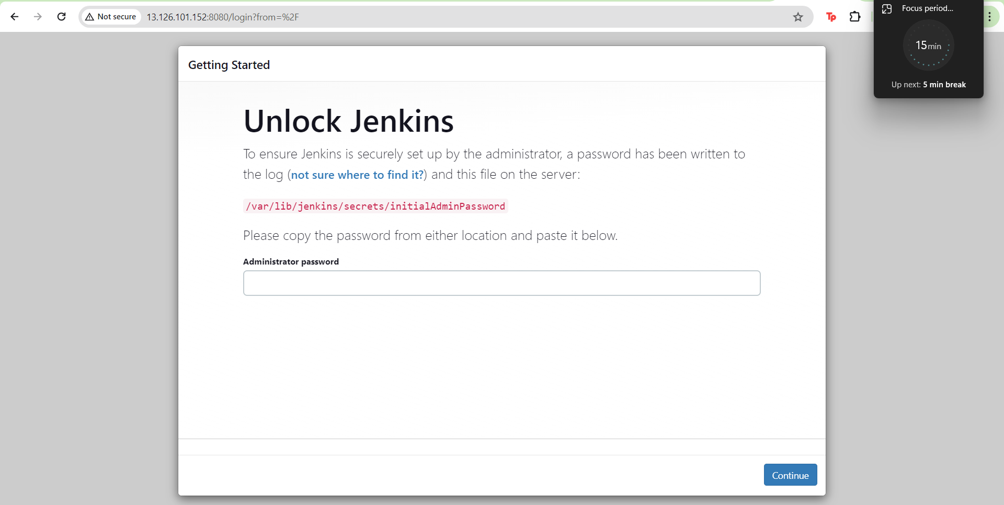
Task: Expand the Focus period widget to full view
Action: 887,8
